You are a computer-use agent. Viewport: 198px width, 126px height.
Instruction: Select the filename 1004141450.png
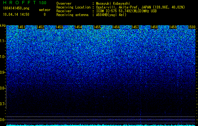click(16, 8)
